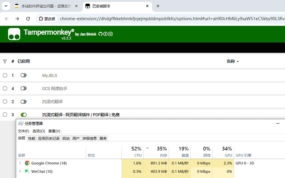The image size is (285, 178).
Task: Open the Facebook icon link
Action: pyautogui.click(x=105, y=34)
